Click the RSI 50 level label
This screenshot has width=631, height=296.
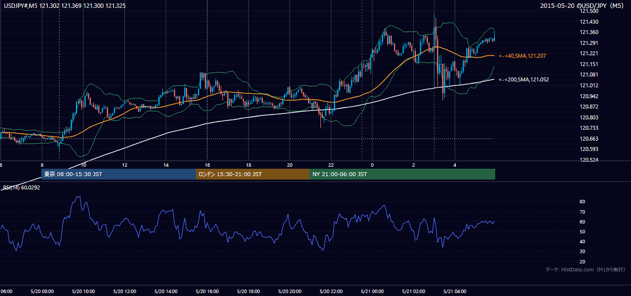[x=582, y=231]
